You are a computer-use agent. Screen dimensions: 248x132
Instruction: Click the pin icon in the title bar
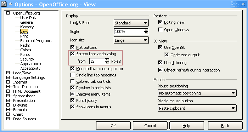10,4
